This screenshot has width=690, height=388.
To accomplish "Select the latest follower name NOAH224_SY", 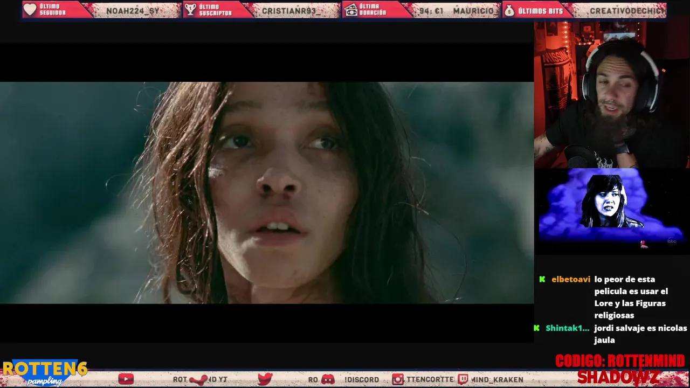I will 133,11.
